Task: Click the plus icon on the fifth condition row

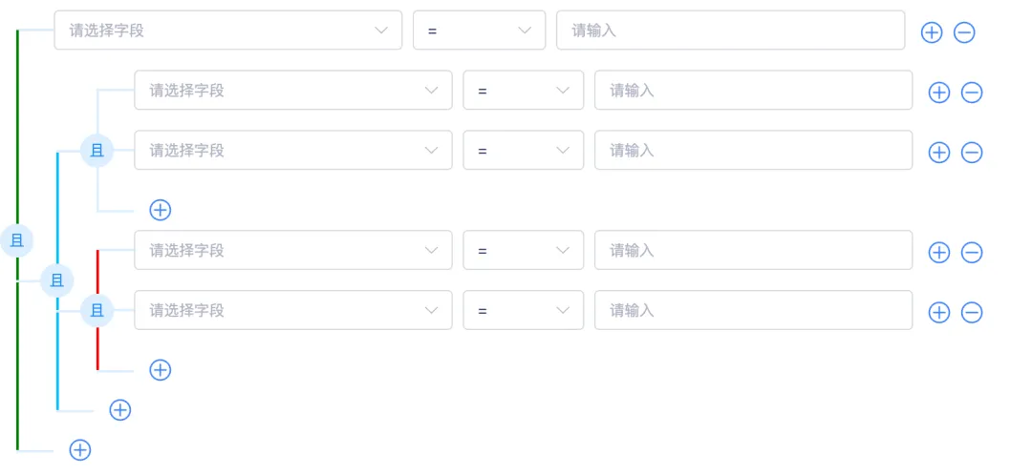Action: [x=939, y=312]
